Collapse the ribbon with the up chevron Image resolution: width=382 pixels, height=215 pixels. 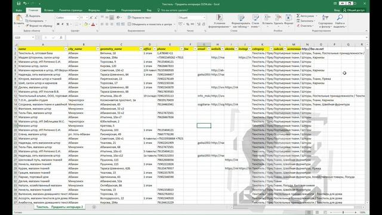point(366,30)
